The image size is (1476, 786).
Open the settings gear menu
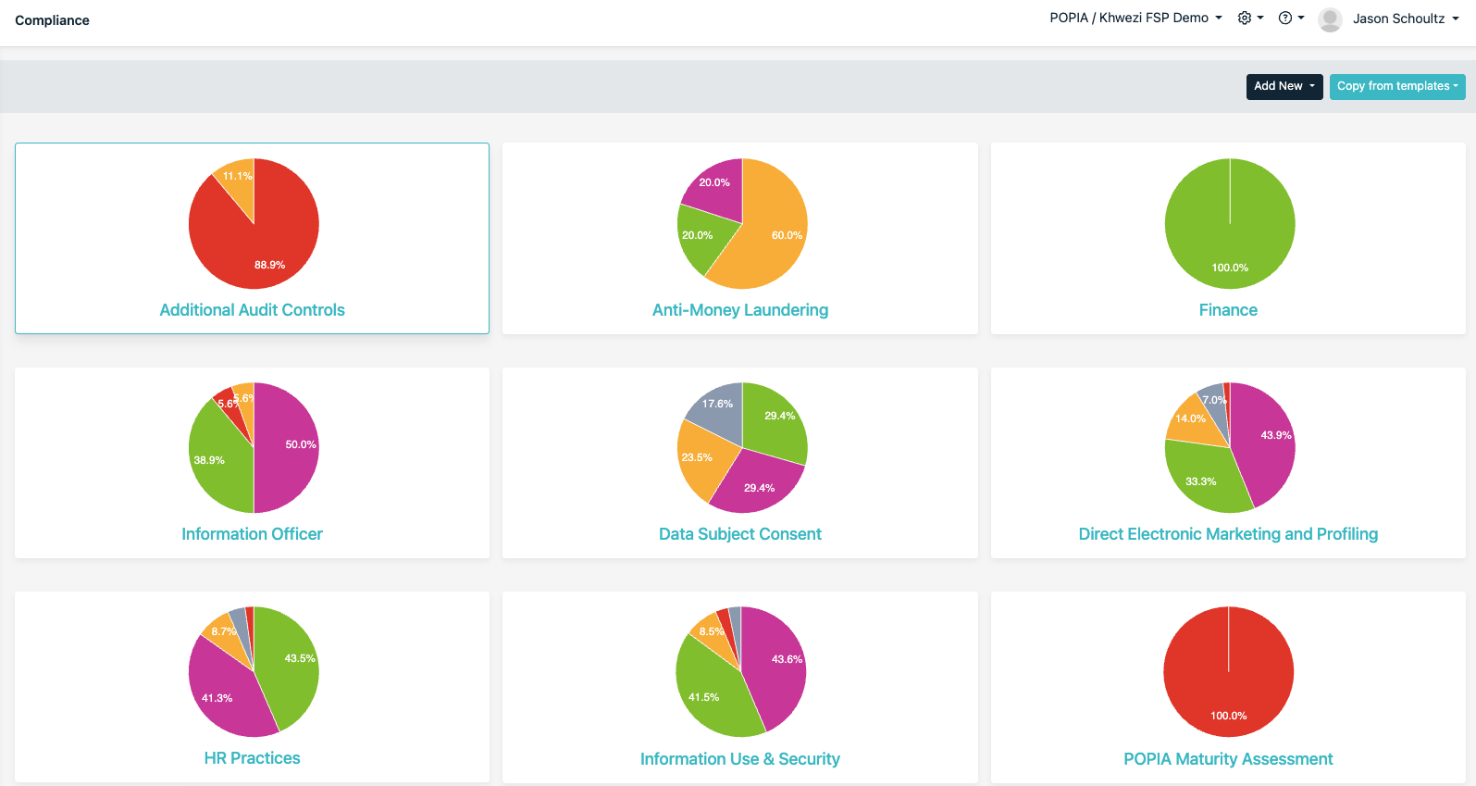tap(1250, 19)
